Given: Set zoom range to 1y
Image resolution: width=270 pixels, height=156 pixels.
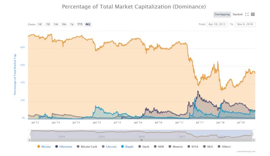Looking at the screenshot, I should point(72,24).
